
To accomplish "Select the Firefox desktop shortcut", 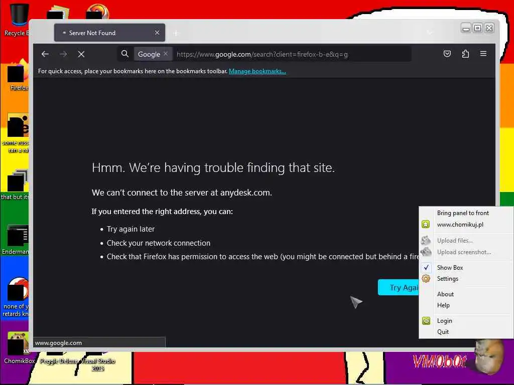I will pyautogui.click(x=18, y=75).
